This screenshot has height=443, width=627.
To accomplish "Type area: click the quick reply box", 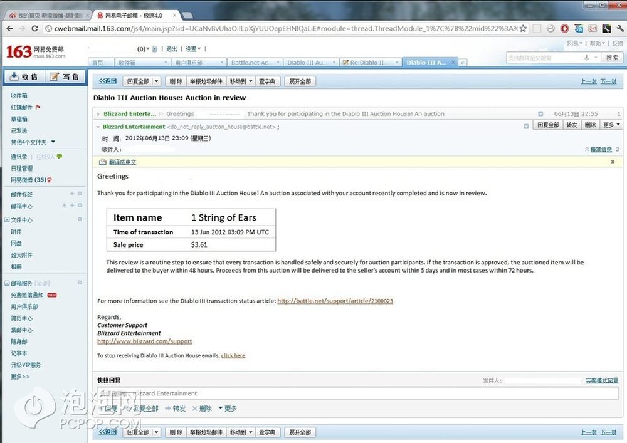I will click(x=358, y=393).
